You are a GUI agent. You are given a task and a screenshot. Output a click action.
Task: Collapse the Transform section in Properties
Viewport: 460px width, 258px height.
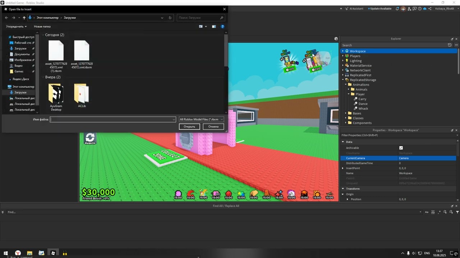pos(343,189)
